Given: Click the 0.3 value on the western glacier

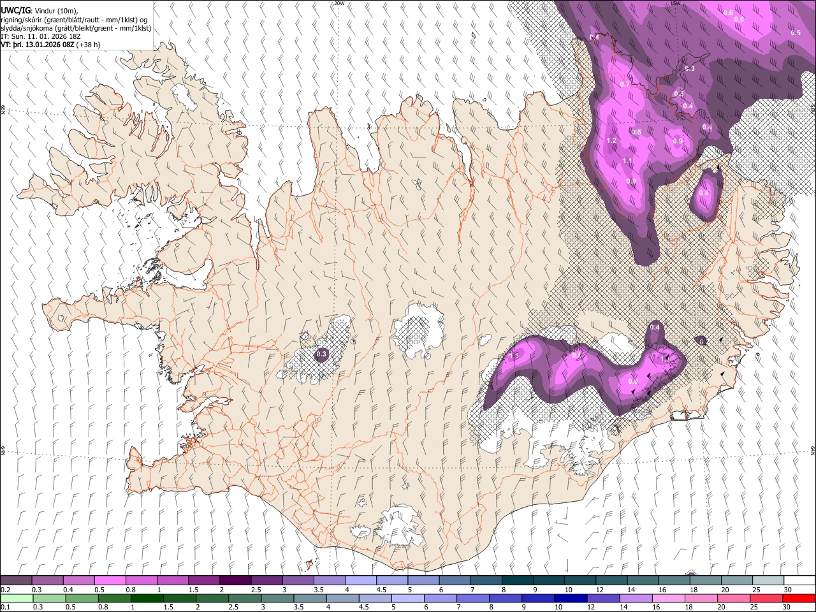Looking at the screenshot, I should pyautogui.click(x=321, y=354).
